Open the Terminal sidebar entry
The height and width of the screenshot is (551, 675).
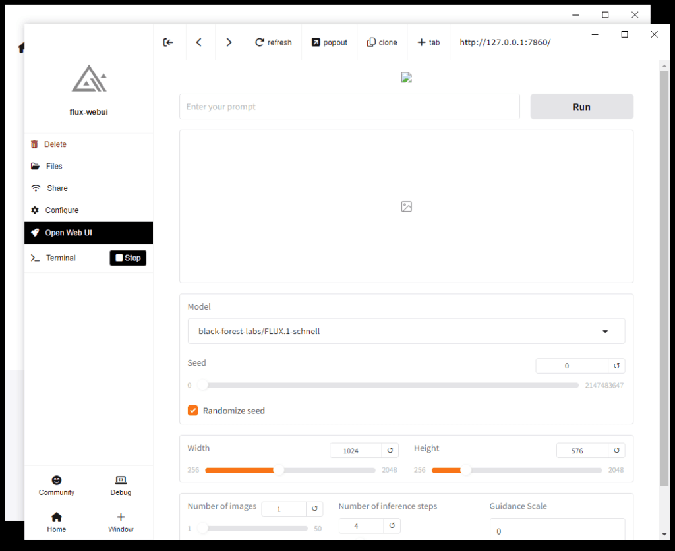pyautogui.click(x=61, y=258)
